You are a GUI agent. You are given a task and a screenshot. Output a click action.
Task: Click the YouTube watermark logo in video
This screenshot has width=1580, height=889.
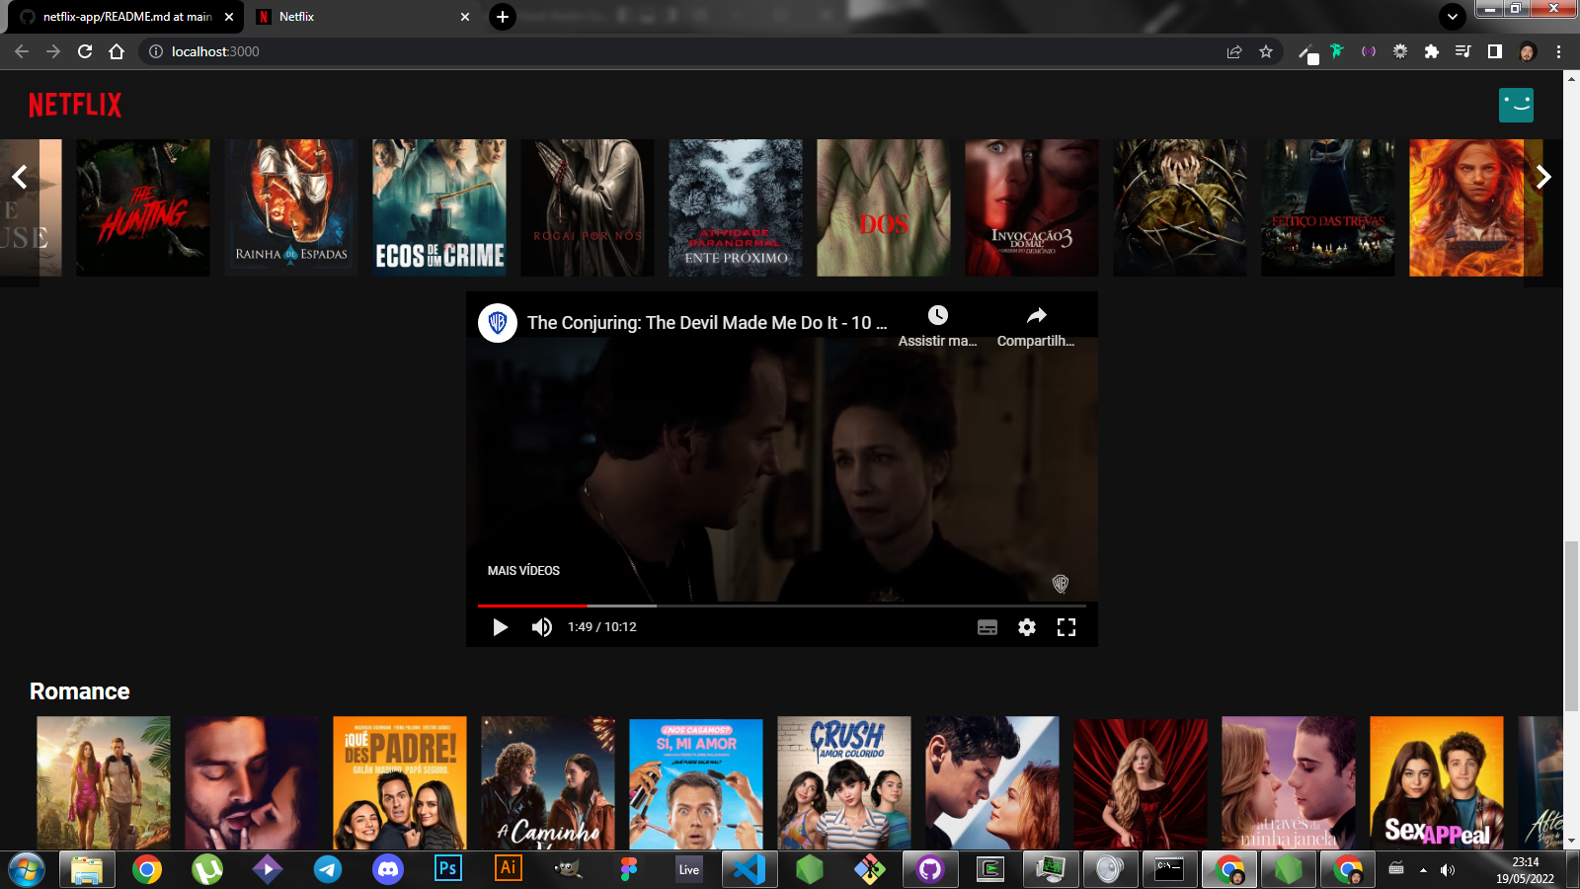1061,584
